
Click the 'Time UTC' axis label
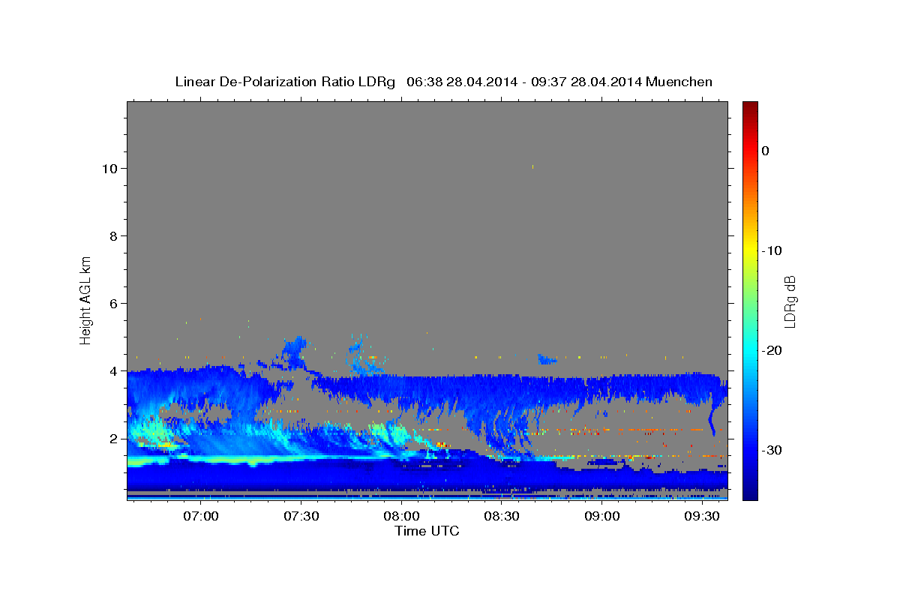point(427,531)
